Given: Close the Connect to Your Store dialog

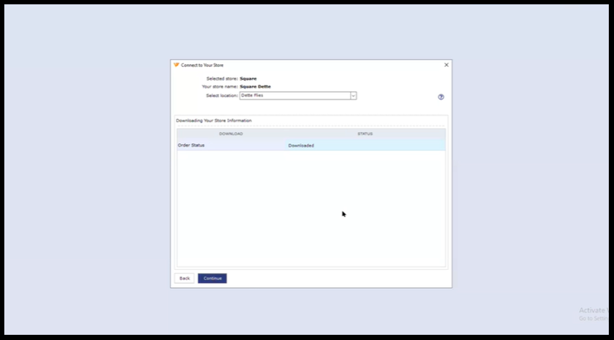Looking at the screenshot, I should [446, 65].
